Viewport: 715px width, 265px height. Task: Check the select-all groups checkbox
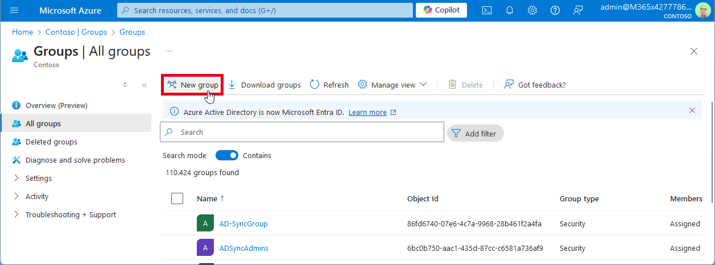pos(177,198)
